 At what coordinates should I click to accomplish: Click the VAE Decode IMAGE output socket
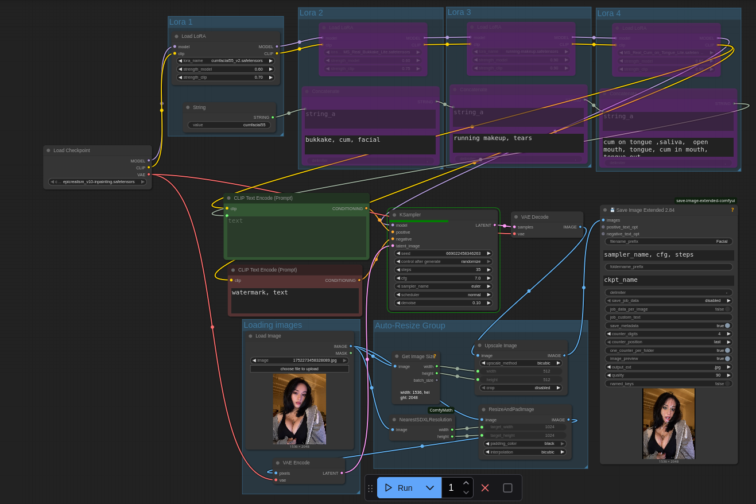580,227
